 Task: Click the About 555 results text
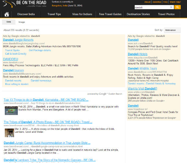(21, 30)
